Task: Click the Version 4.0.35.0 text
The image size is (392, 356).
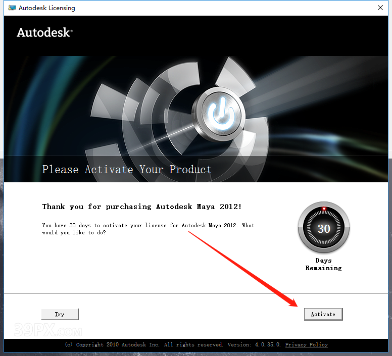Action: (x=254, y=344)
